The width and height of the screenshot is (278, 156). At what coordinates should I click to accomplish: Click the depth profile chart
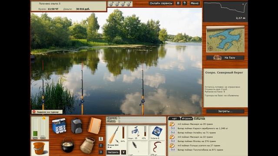[225, 11]
